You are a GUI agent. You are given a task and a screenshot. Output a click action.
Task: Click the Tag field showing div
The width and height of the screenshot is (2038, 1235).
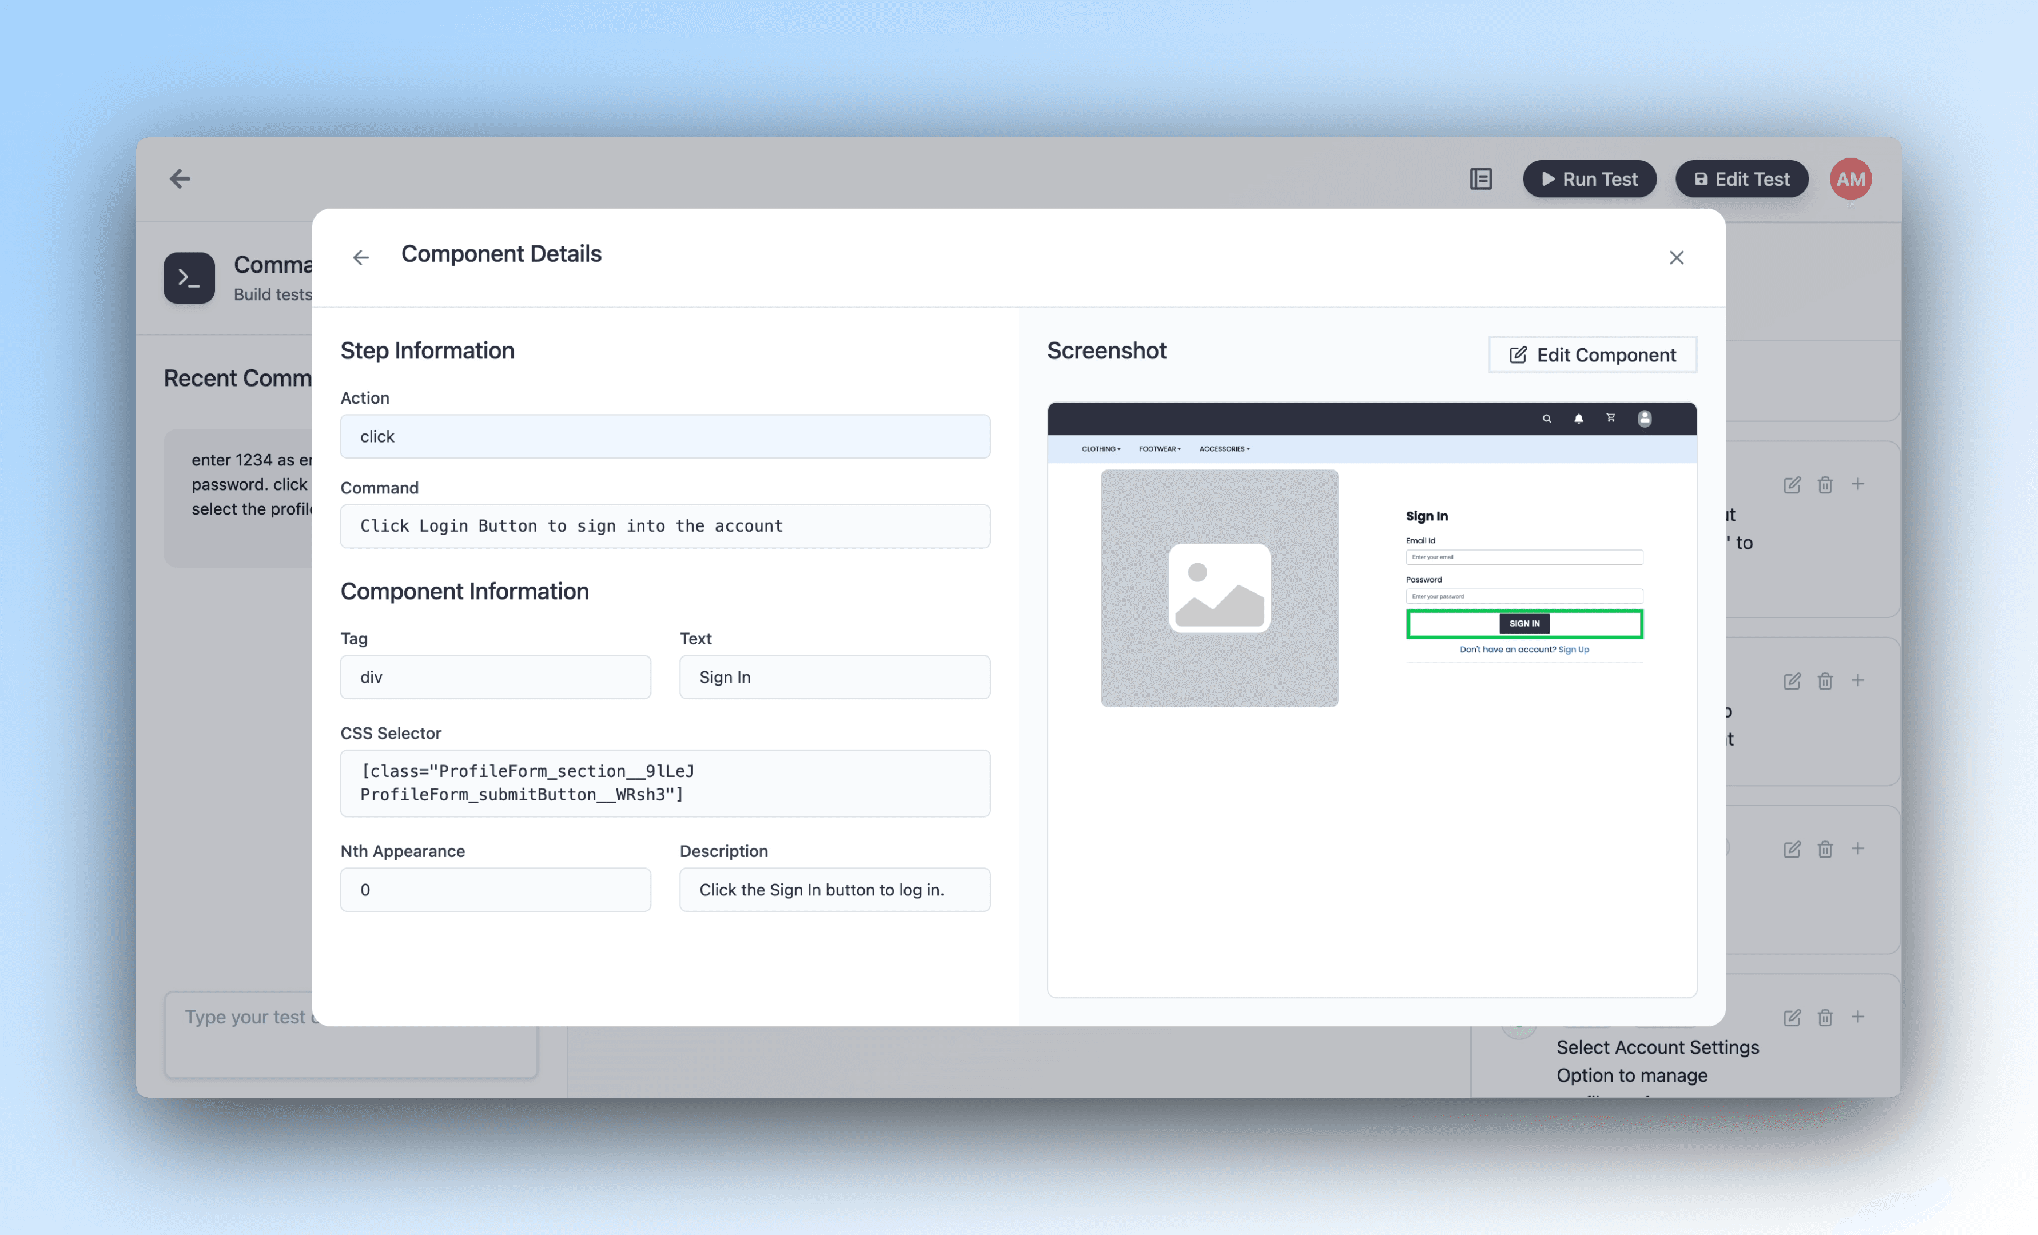[495, 676]
